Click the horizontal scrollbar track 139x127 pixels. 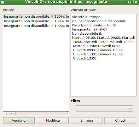click(40, 113)
